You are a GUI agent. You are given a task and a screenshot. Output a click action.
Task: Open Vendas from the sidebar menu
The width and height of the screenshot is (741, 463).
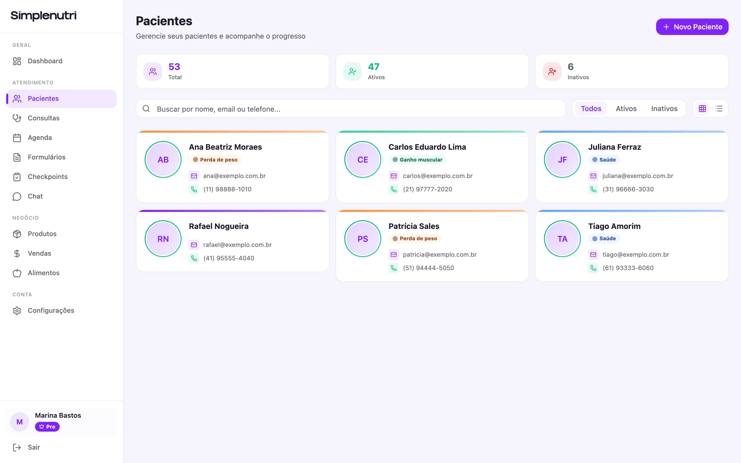click(x=61, y=254)
